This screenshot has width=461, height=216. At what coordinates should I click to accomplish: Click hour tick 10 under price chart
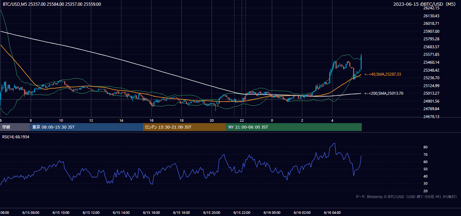tap(61, 120)
